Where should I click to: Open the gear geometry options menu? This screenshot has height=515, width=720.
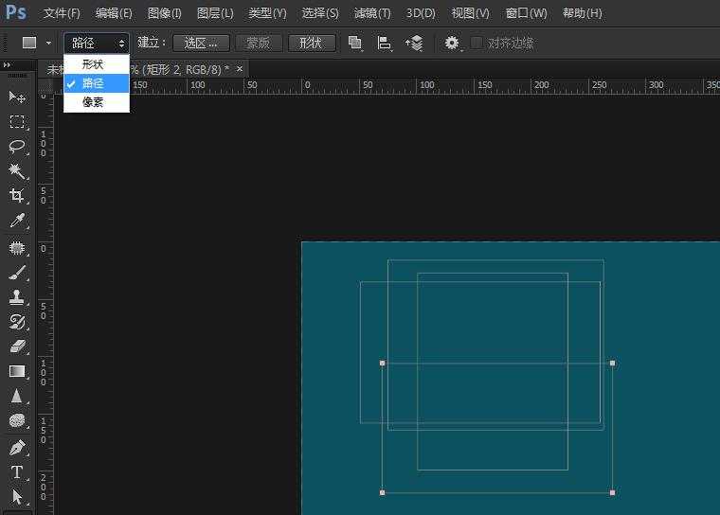click(452, 43)
